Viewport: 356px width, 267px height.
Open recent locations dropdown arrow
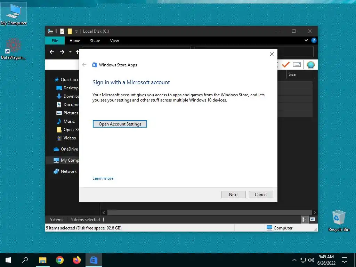[70, 52]
